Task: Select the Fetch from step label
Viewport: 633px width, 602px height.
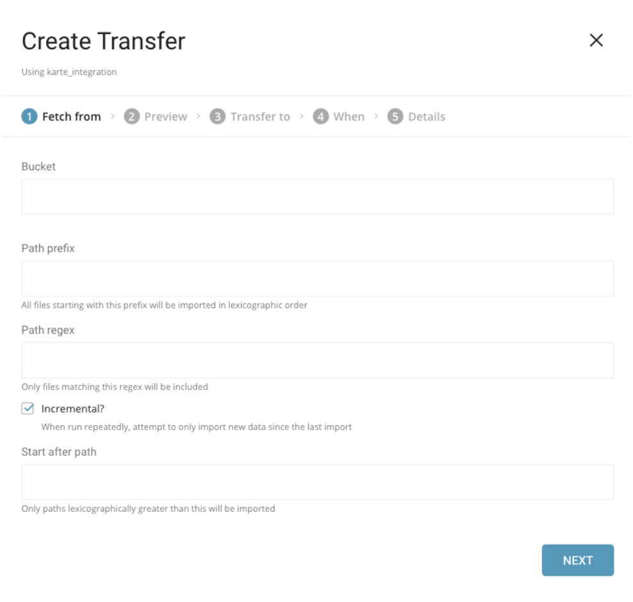Action: tap(71, 117)
